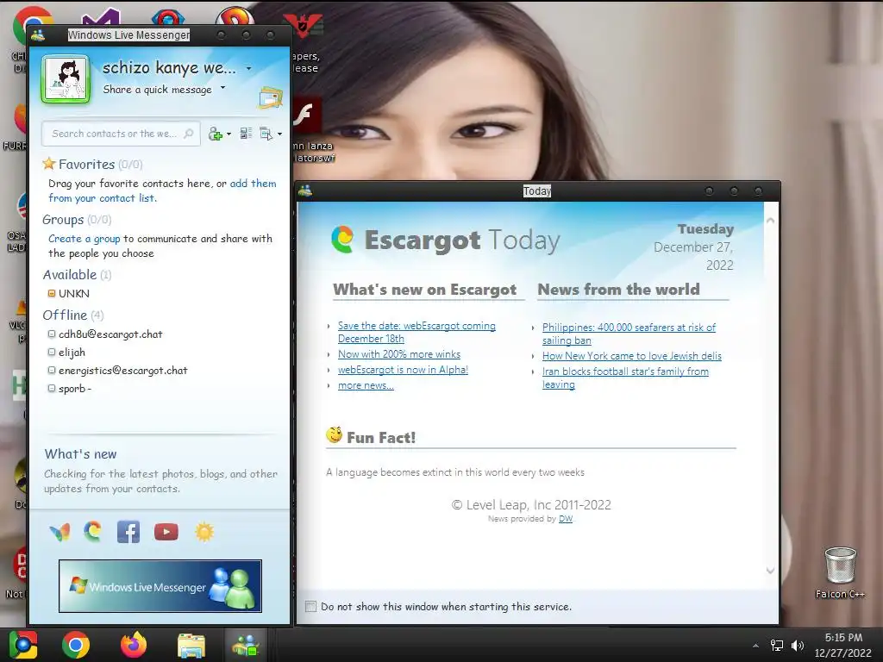
Task: Click Today window scrollbar up arrow
Action: (x=770, y=222)
